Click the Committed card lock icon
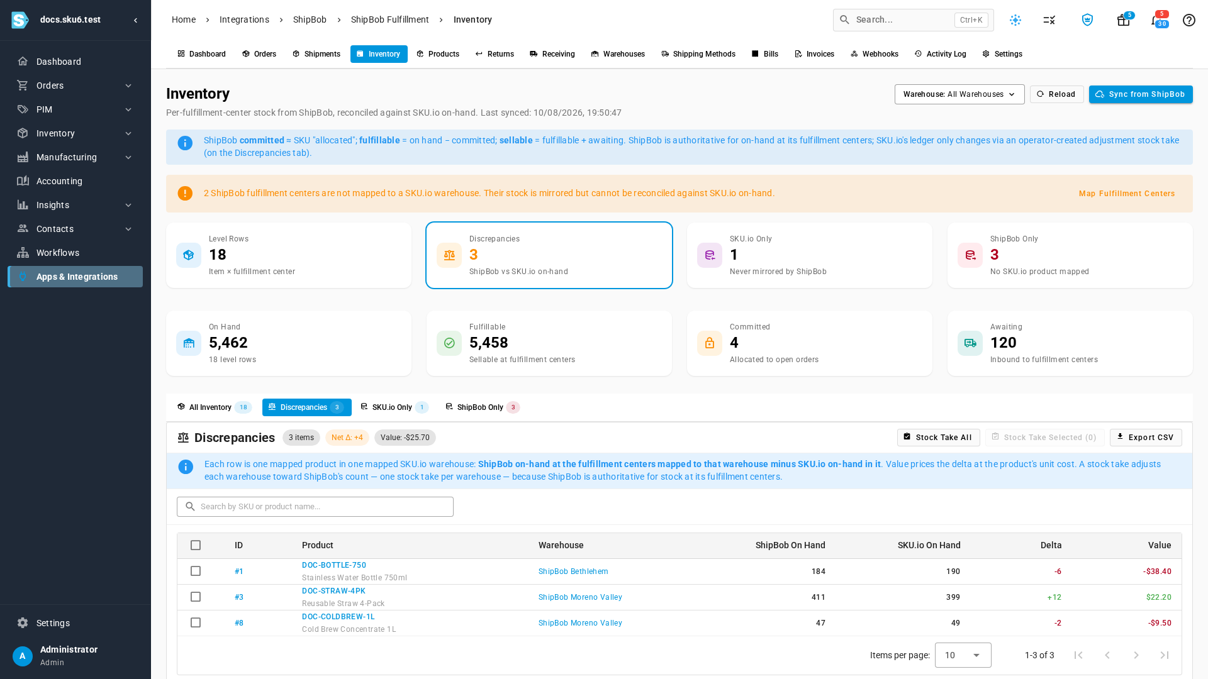The image size is (1208, 679). 710,343
